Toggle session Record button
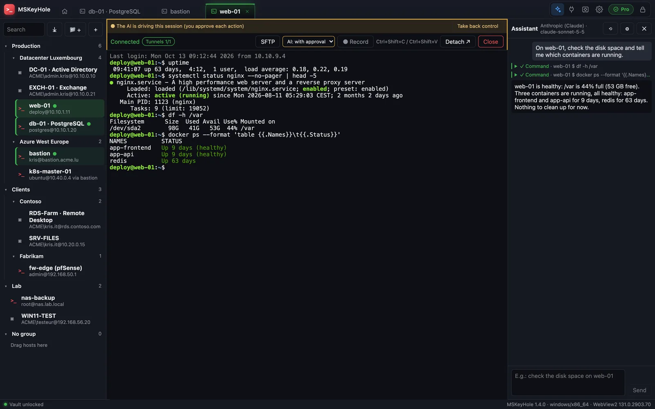The width and height of the screenshot is (655, 409). tap(356, 42)
